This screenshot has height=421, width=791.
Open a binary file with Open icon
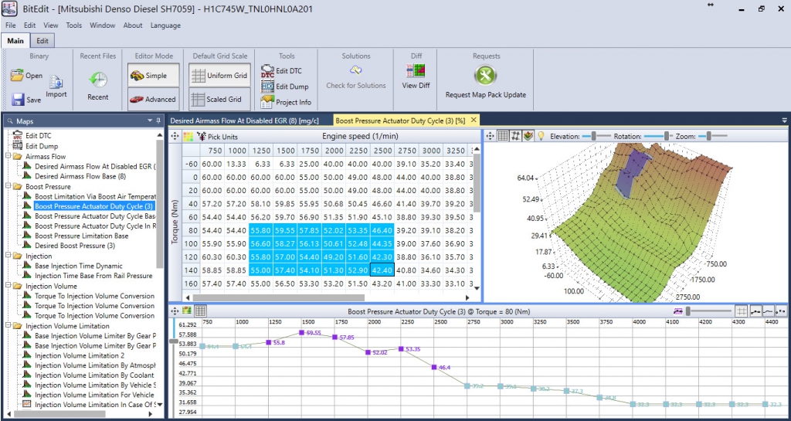coord(17,76)
